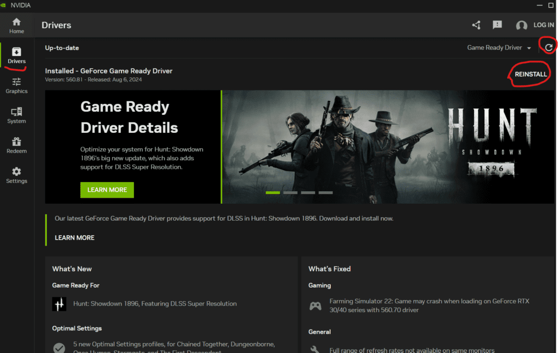Click the LEARN MORE link below the banner

(74, 238)
